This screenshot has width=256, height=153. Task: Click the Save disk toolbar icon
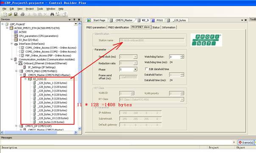pos(16,14)
